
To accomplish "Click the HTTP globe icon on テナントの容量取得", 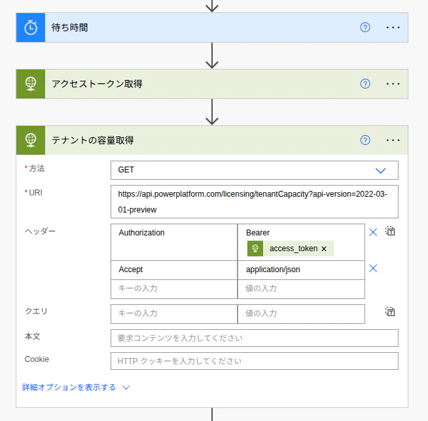I will (31, 140).
